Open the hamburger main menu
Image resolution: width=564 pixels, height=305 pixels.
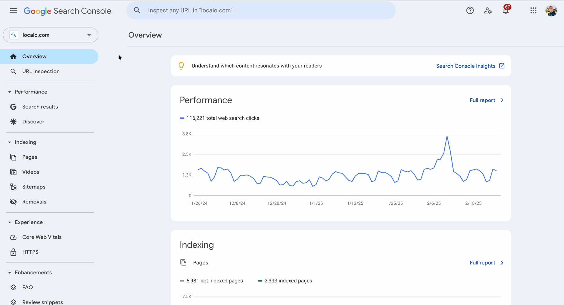click(13, 11)
